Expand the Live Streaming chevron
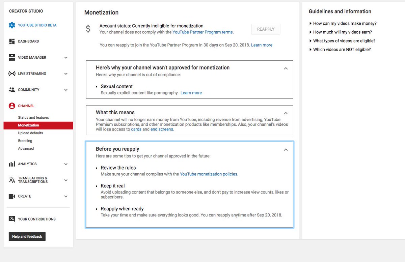This screenshot has height=262, width=405. point(66,74)
